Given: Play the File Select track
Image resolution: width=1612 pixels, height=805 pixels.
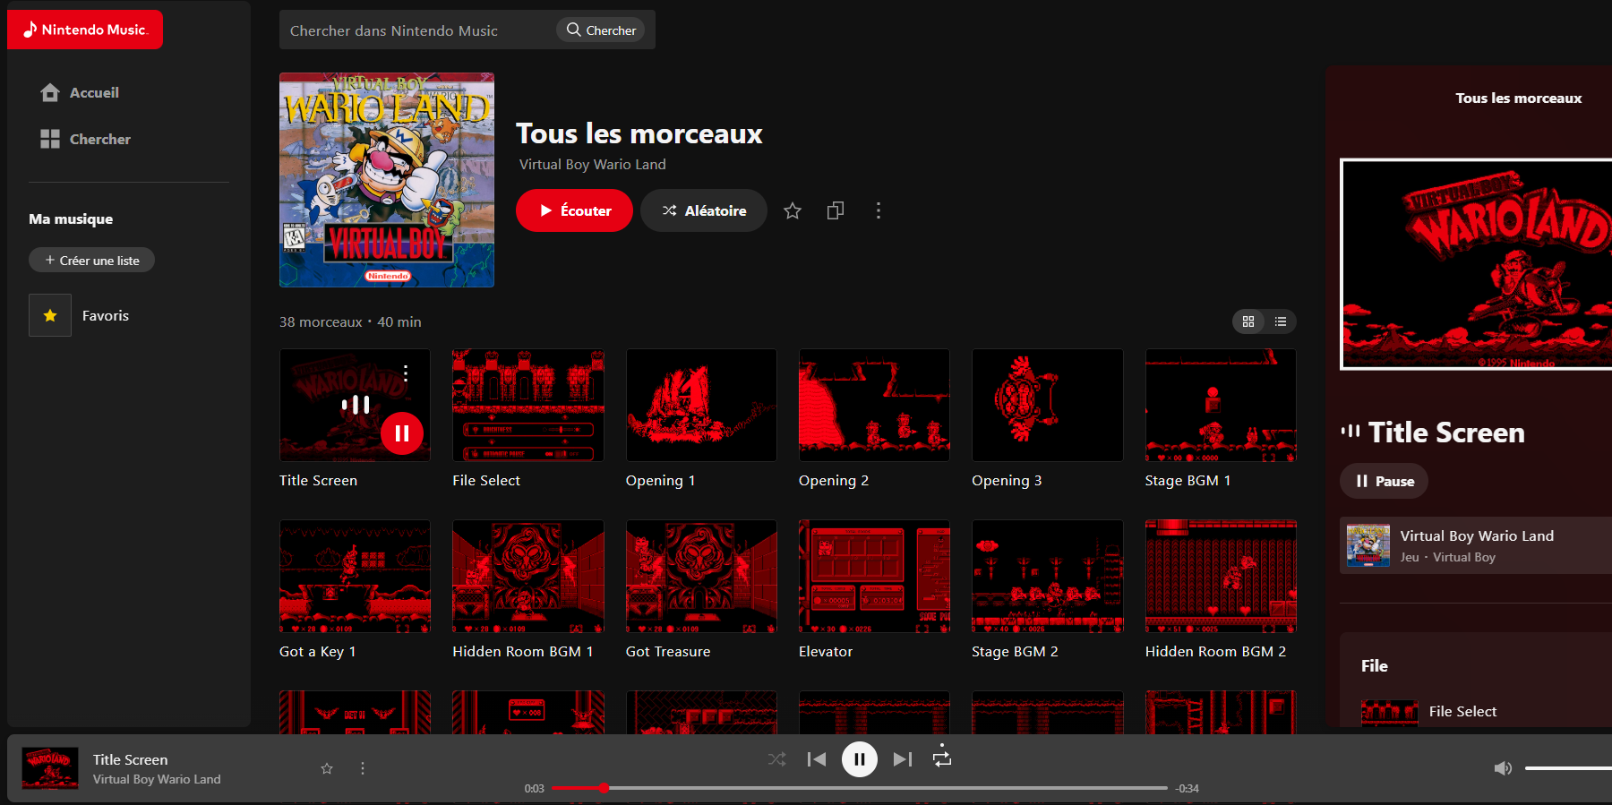Looking at the screenshot, I should tap(528, 405).
